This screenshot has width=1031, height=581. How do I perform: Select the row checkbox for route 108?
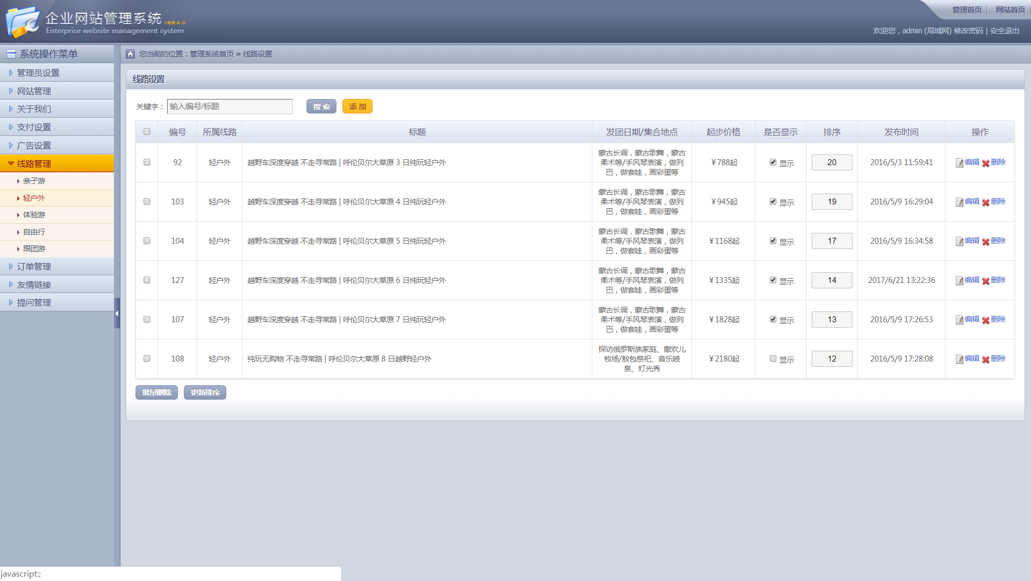(x=147, y=359)
